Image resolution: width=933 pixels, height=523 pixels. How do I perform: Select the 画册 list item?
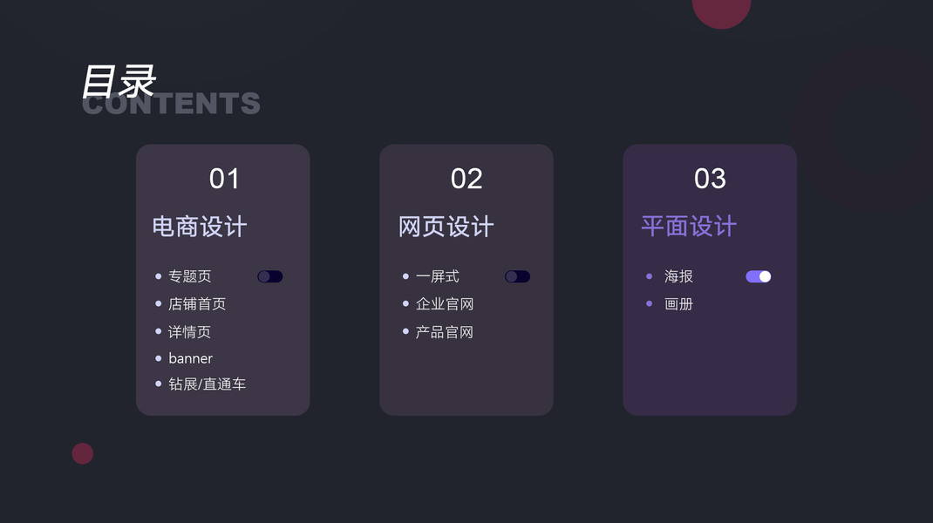pos(678,304)
